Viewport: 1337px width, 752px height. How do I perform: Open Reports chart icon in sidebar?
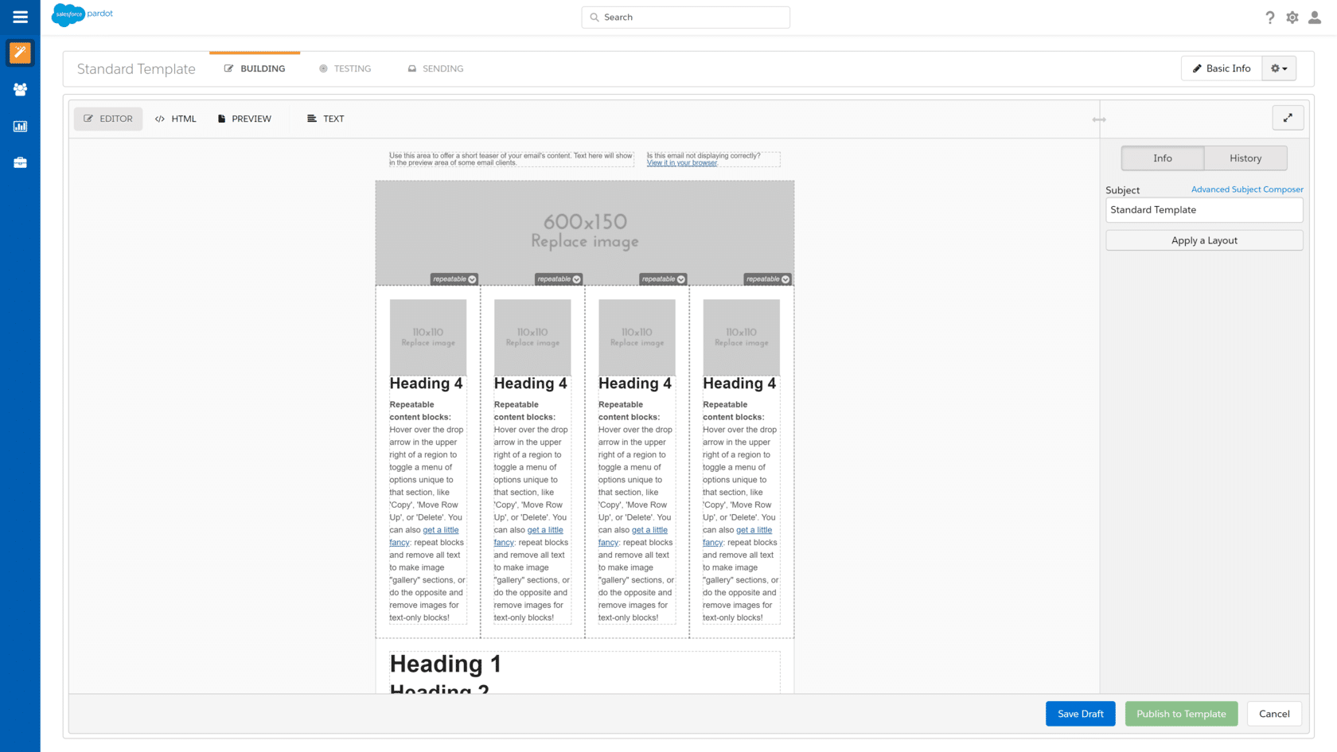20,127
